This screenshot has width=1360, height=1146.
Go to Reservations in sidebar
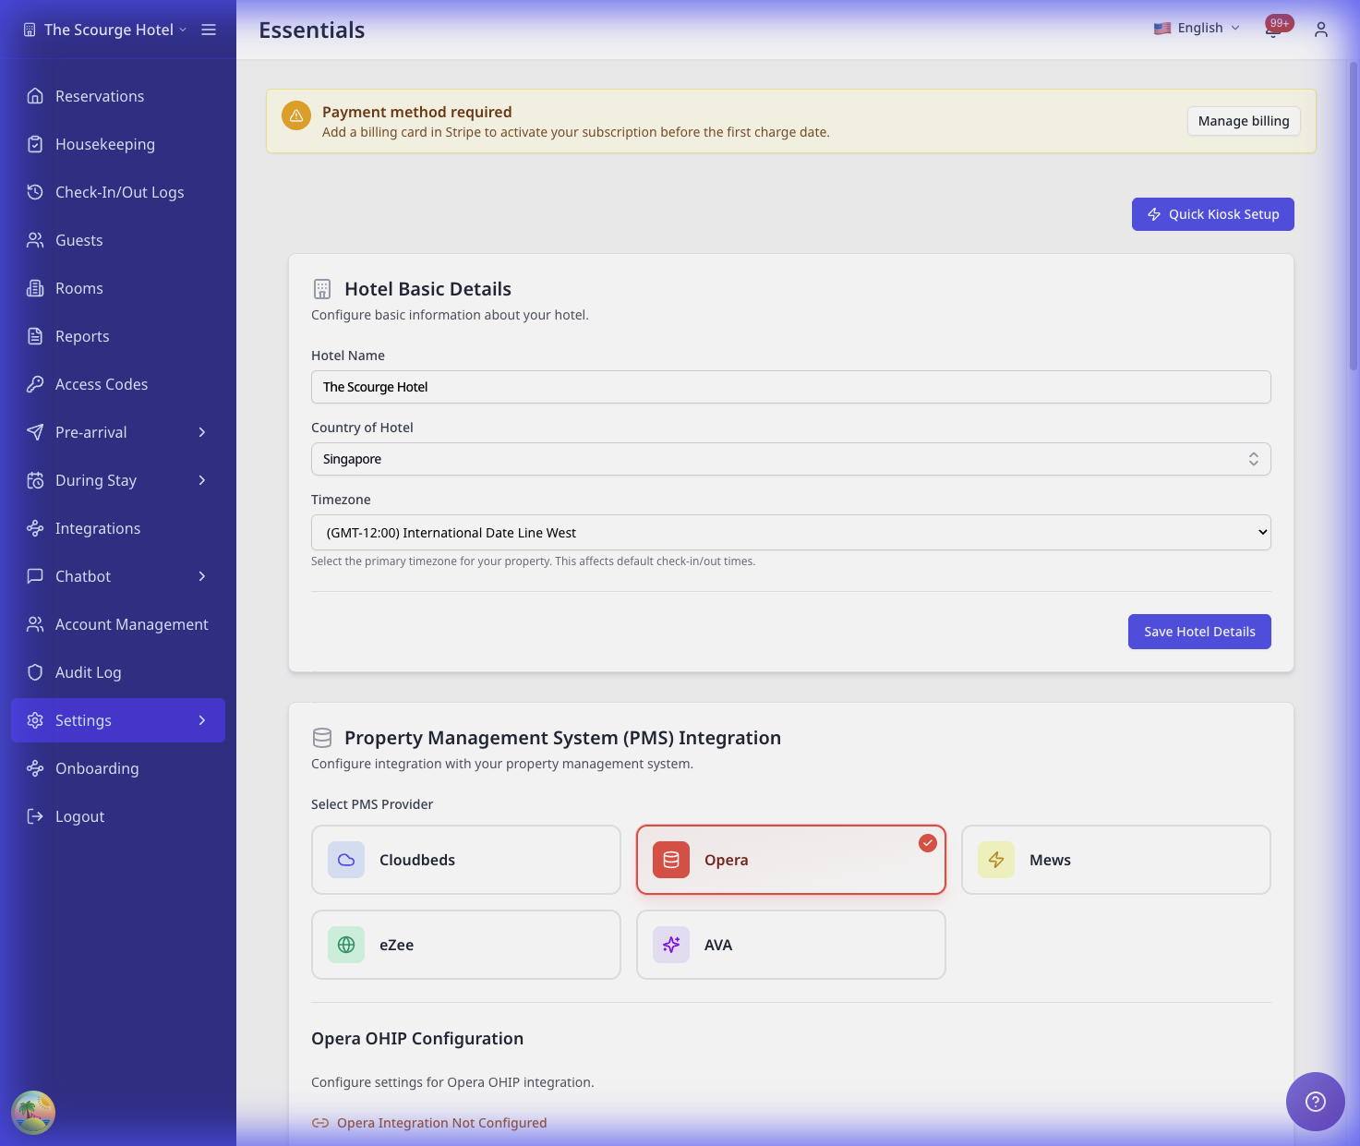(100, 96)
